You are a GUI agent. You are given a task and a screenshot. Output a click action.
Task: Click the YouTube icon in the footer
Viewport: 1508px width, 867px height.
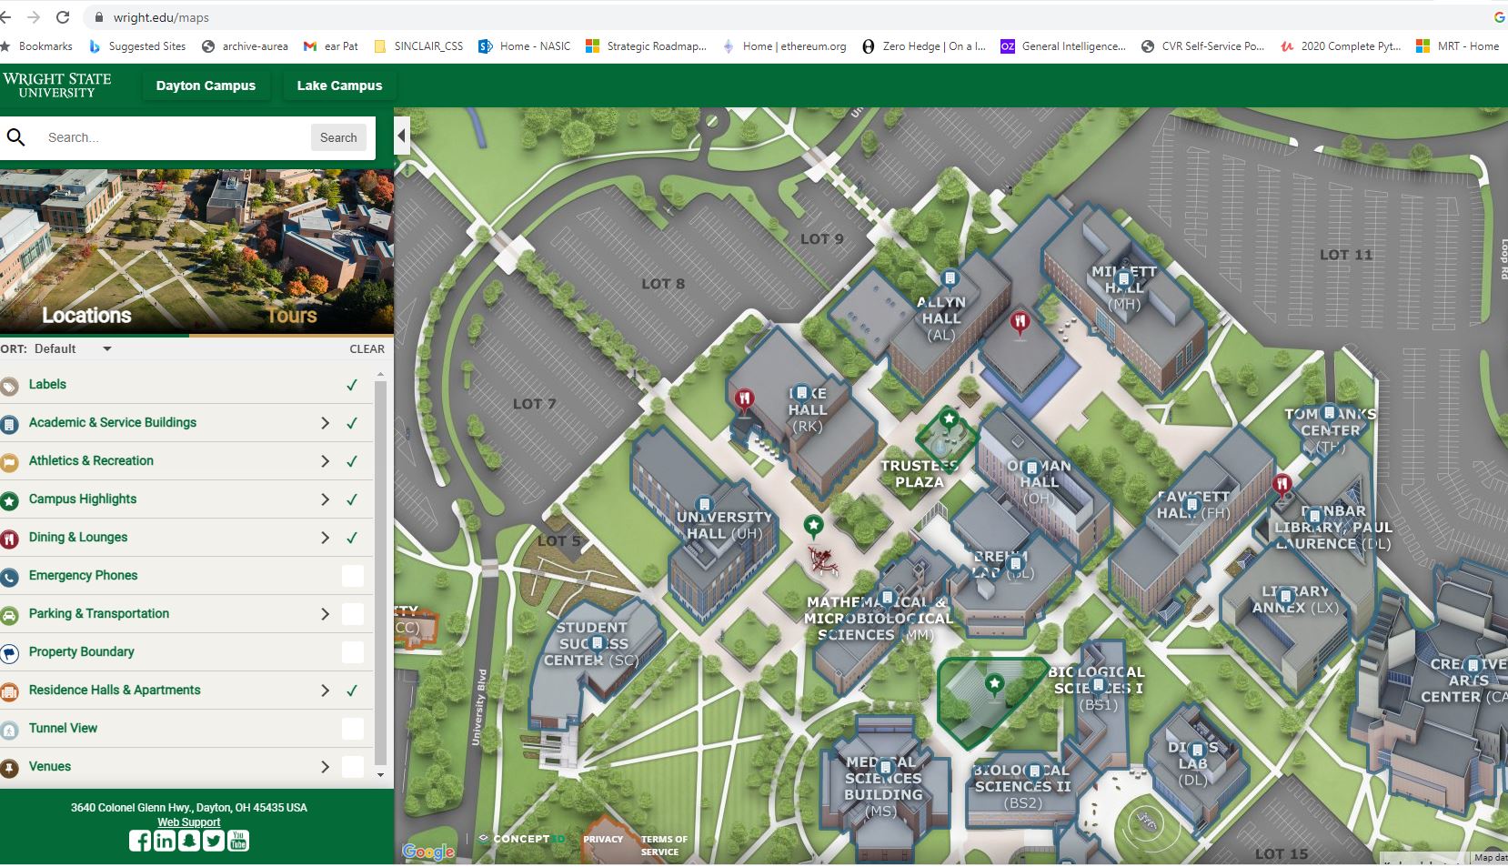coord(238,841)
